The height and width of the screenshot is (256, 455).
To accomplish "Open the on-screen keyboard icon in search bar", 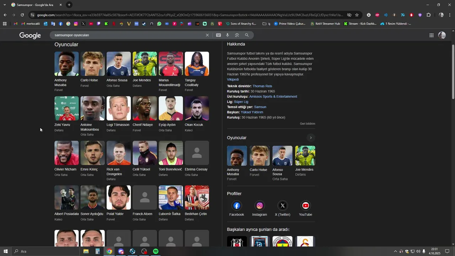I will point(218,35).
